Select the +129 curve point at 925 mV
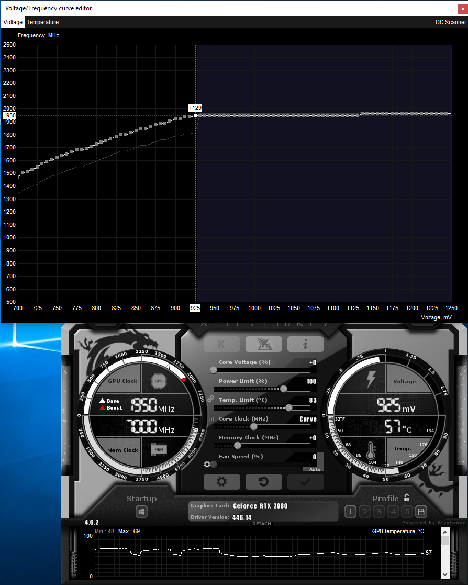The width and height of the screenshot is (468, 585). click(x=195, y=115)
